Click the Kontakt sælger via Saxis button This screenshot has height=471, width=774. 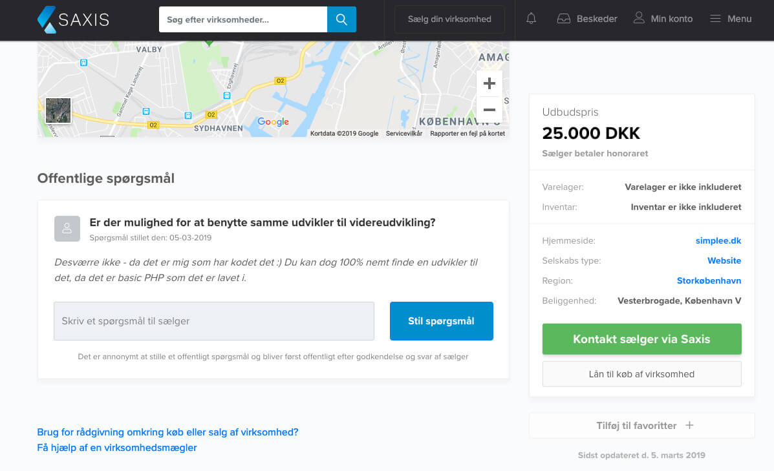click(x=641, y=339)
